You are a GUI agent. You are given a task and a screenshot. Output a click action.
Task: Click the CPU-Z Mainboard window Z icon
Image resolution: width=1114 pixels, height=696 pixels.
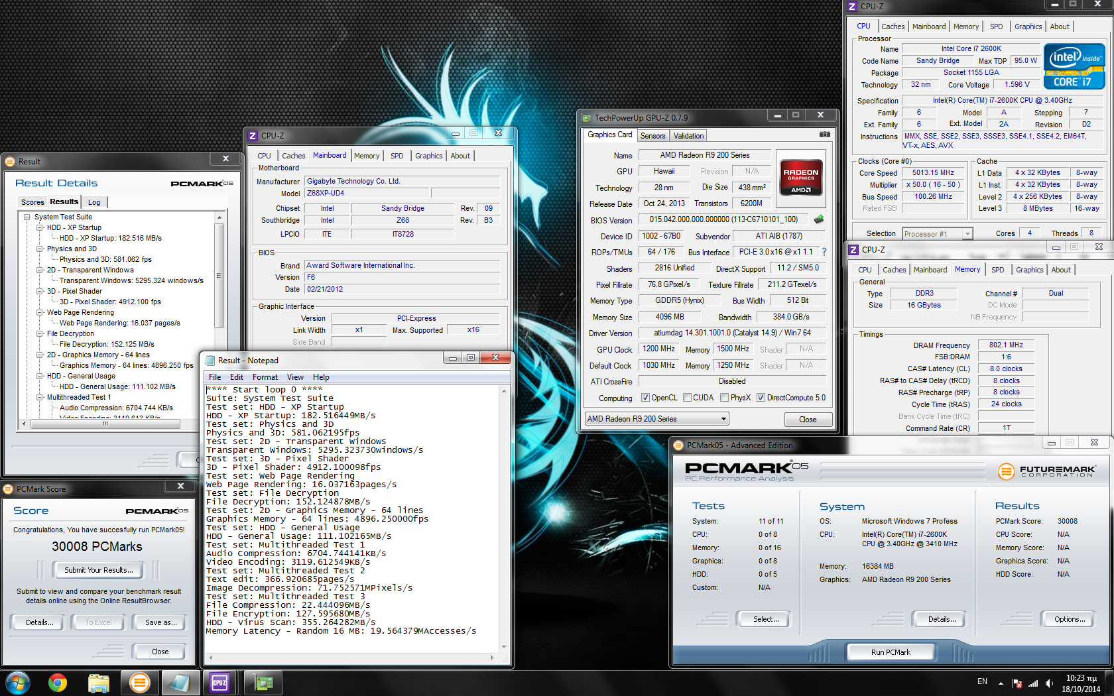(253, 136)
